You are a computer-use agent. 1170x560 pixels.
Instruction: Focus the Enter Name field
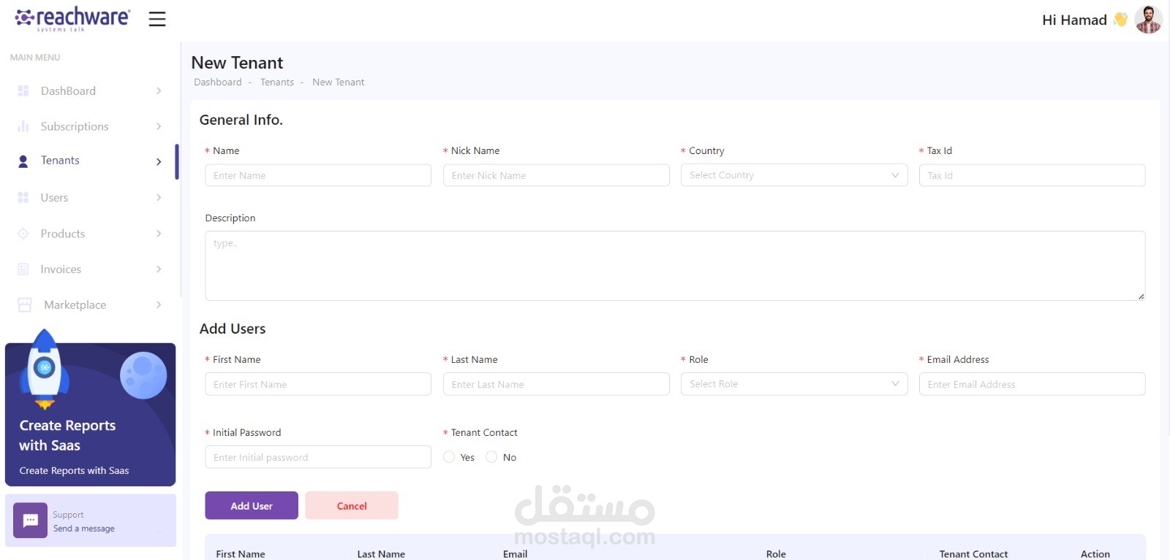tap(318, 175)
